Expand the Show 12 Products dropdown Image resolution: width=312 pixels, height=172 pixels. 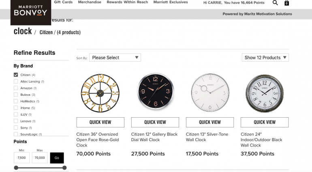point(265,58)
